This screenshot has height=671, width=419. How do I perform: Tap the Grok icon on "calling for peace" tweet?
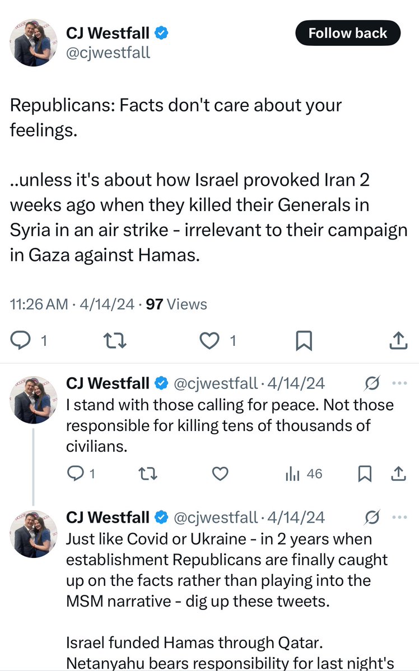pos(371,383)
